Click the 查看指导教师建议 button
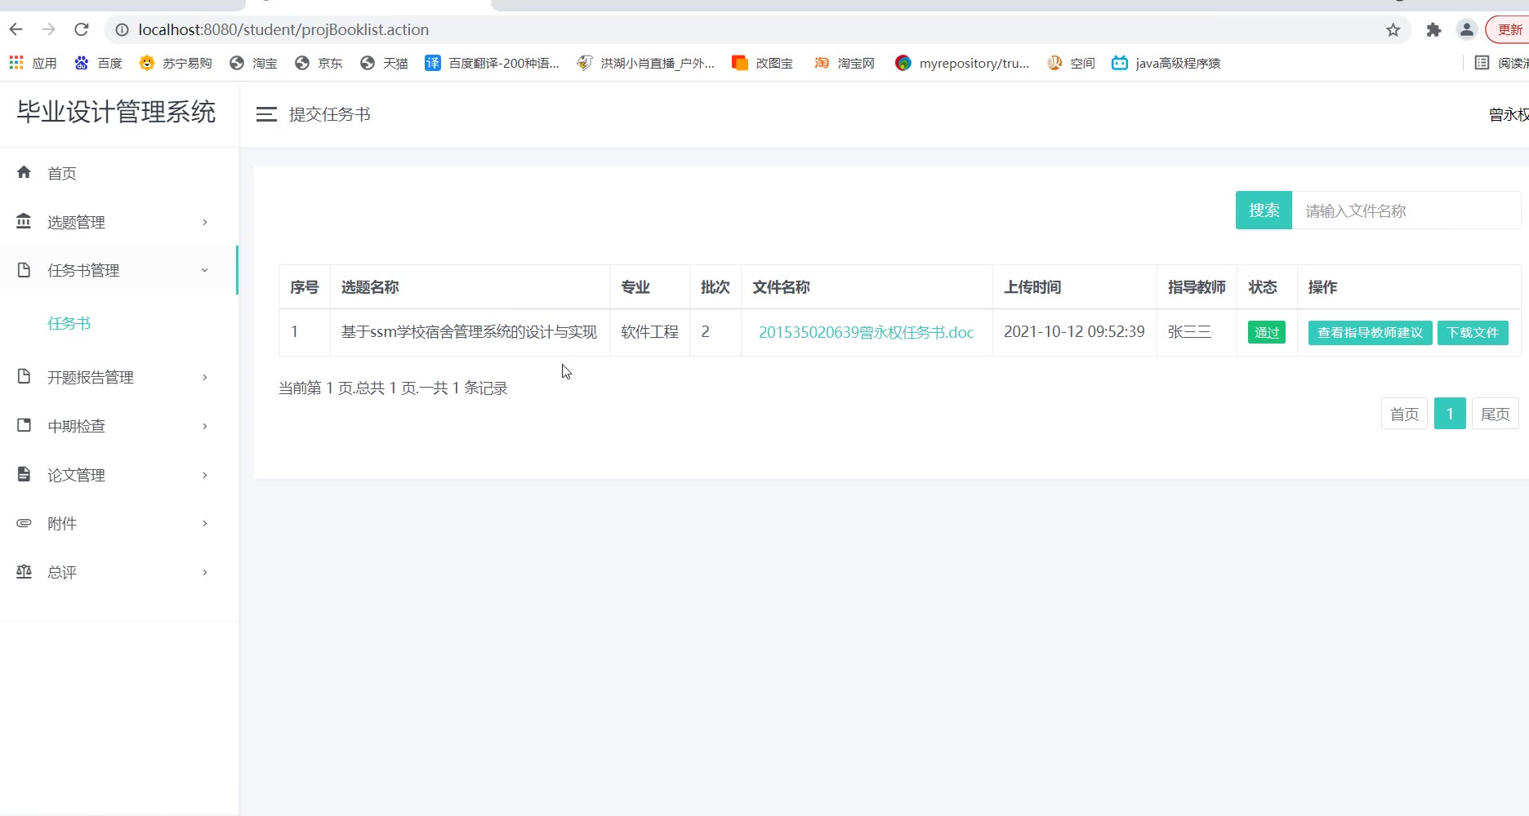Screen dimensions: 1529x816 tap(1370, 332)
